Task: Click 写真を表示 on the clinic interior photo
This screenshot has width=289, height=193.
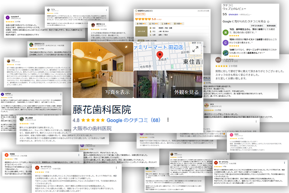Action: [x=117, y=92]
